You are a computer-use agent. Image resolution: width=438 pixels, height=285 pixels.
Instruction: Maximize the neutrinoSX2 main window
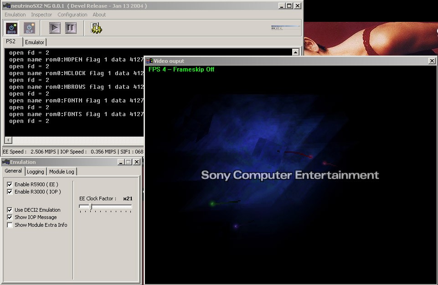pos(289,5)
